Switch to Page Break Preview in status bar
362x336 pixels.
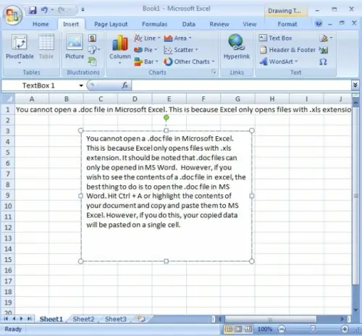tap(248, 329)
